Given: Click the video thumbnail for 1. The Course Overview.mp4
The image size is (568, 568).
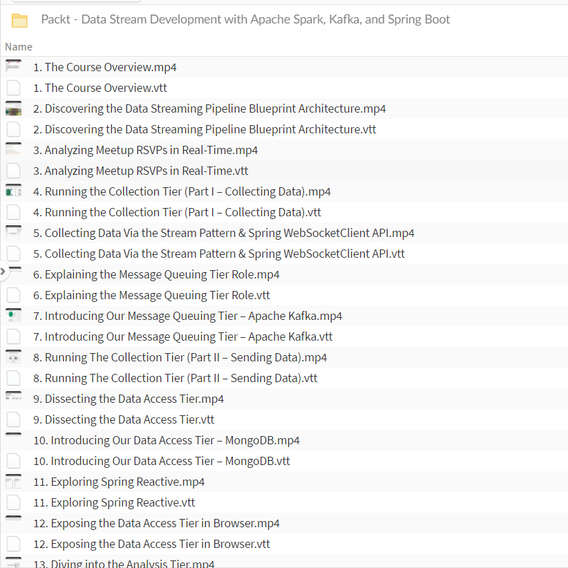Looking at the screenshot, I should point(13,67).
